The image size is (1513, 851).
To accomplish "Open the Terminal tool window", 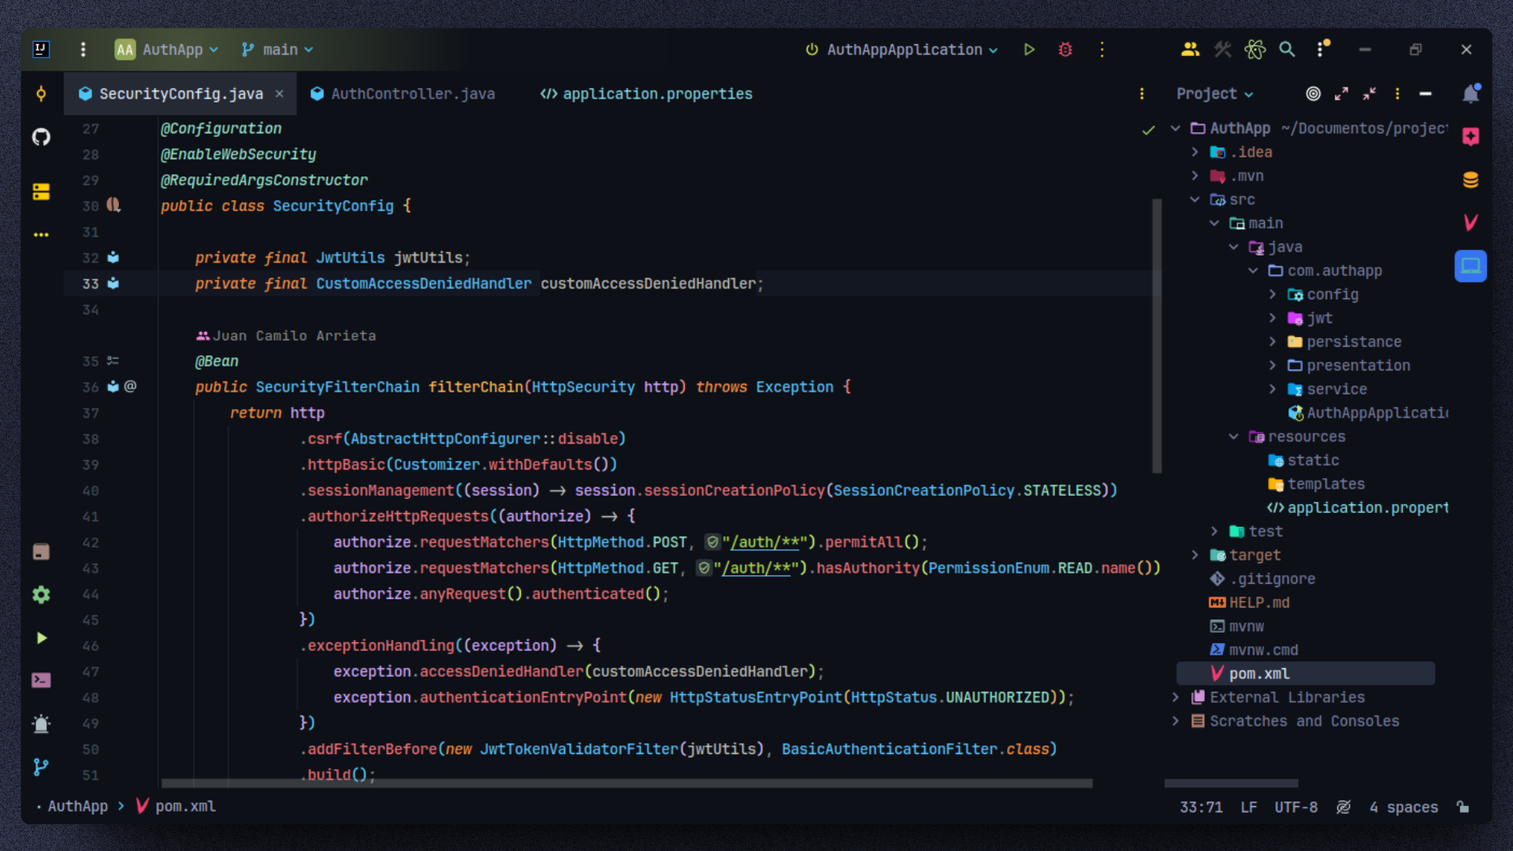I will [x=41, y=680].
